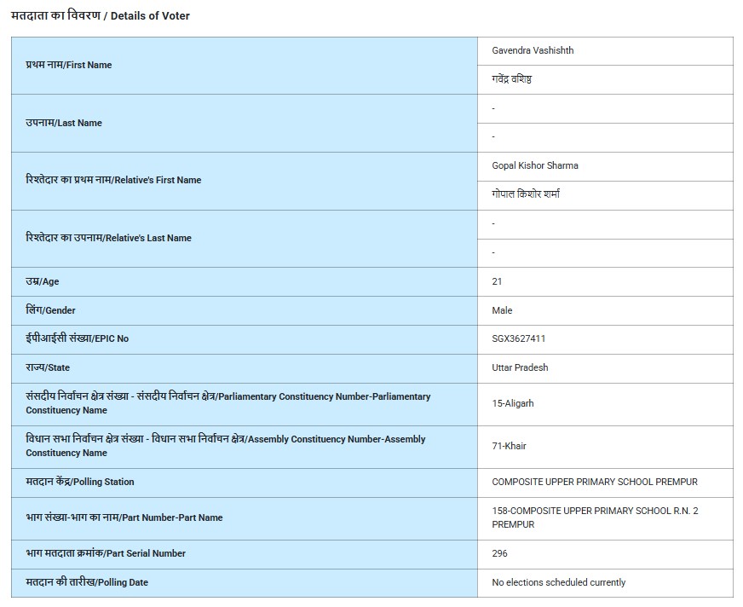Image resolution: width=743 pixels, height=607 pixels.
Task: Select the state value 'Uttar Pradesh'
Action: (x=520, y=367)
